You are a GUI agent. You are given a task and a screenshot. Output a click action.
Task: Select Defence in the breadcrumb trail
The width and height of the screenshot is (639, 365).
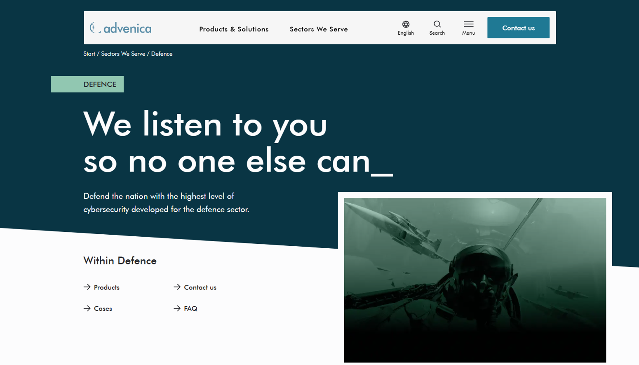(x=162, y=54)
